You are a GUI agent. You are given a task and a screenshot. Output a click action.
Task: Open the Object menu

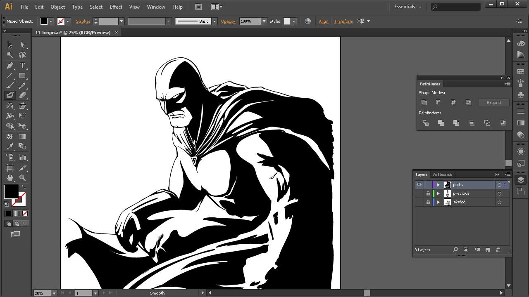57,7
